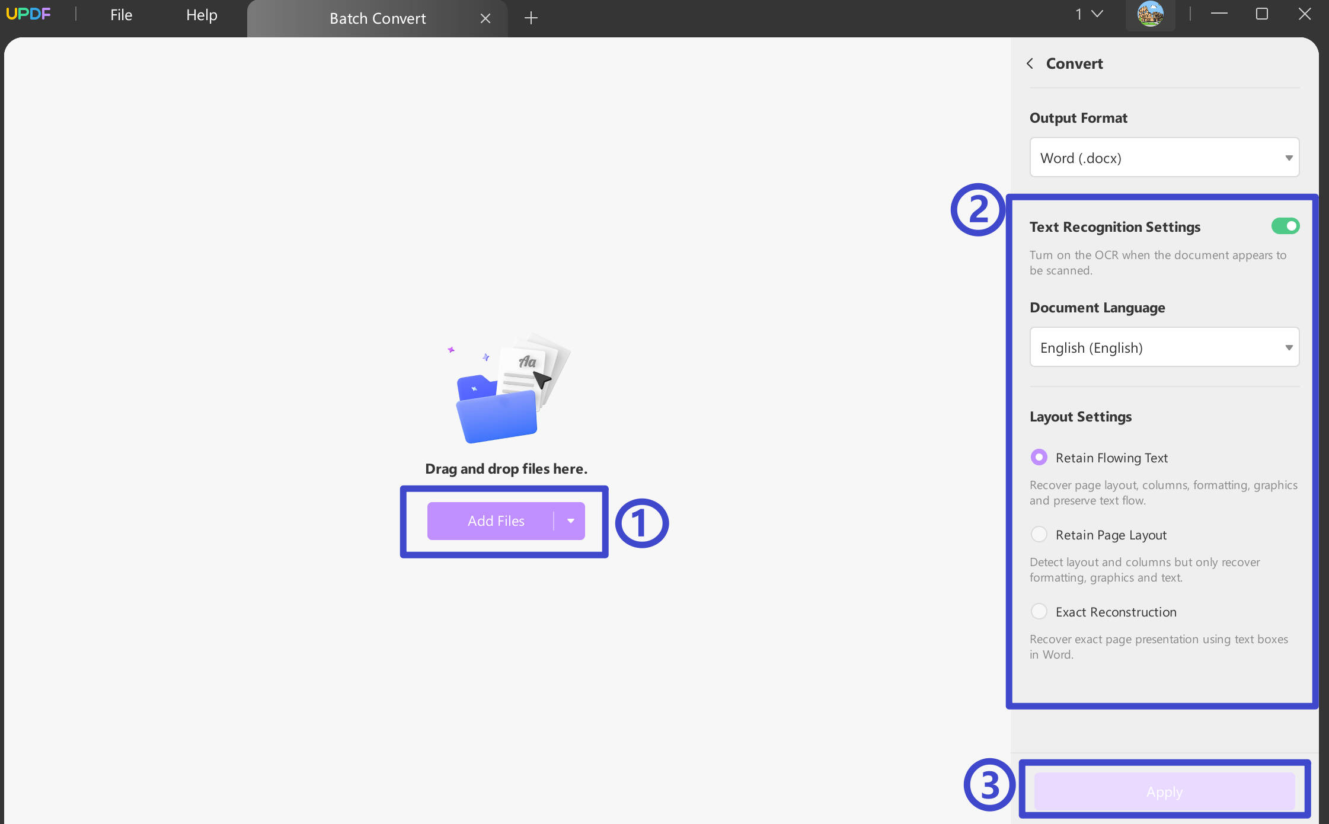Select Exact Reconstruction radio option
The width and height of the screenshot is (1329, 824).
1039,611
